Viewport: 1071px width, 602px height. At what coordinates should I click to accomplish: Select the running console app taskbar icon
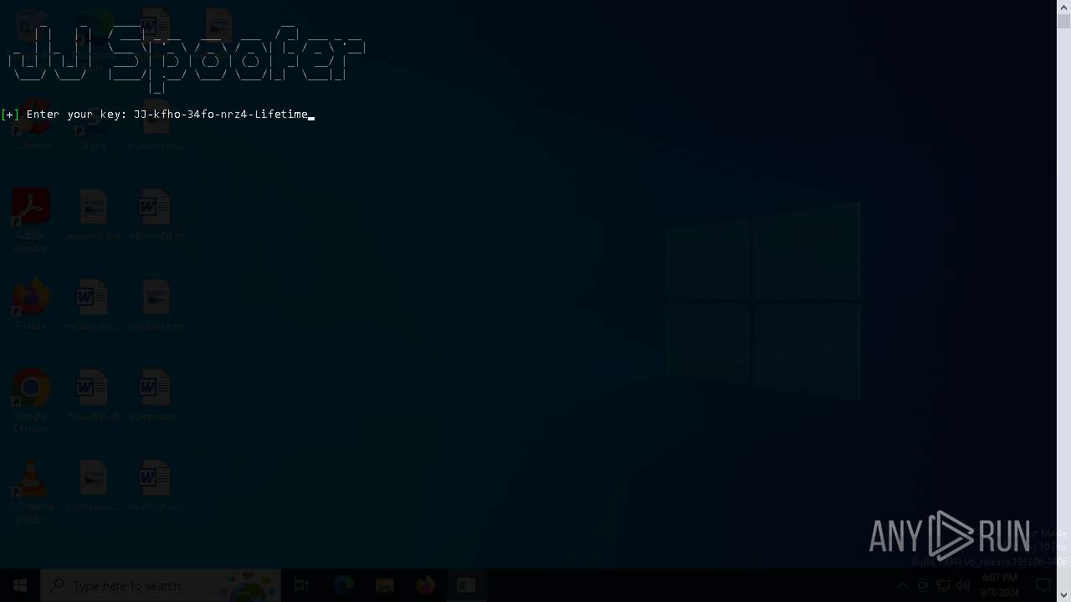pyautogui.click(x=466, y=585)
